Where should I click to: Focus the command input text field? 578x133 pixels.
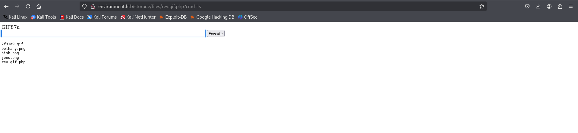pos(103,34)
